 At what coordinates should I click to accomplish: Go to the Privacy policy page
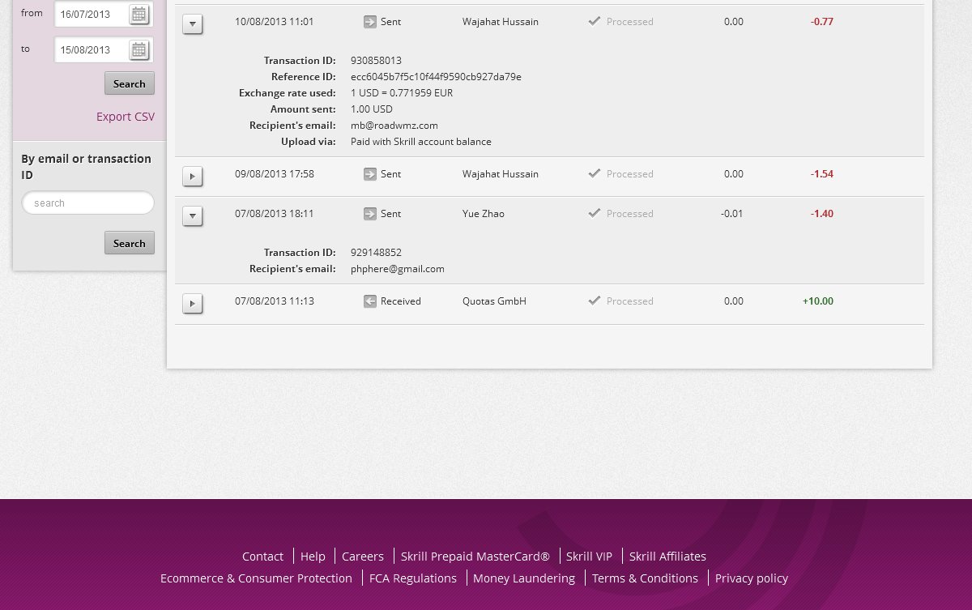coord(751,578)
